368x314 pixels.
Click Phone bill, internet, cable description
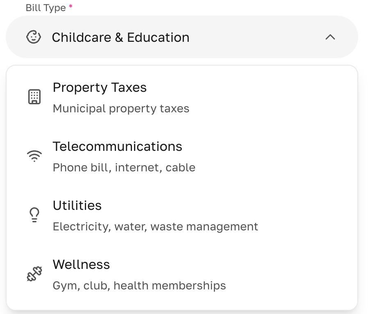124,168
